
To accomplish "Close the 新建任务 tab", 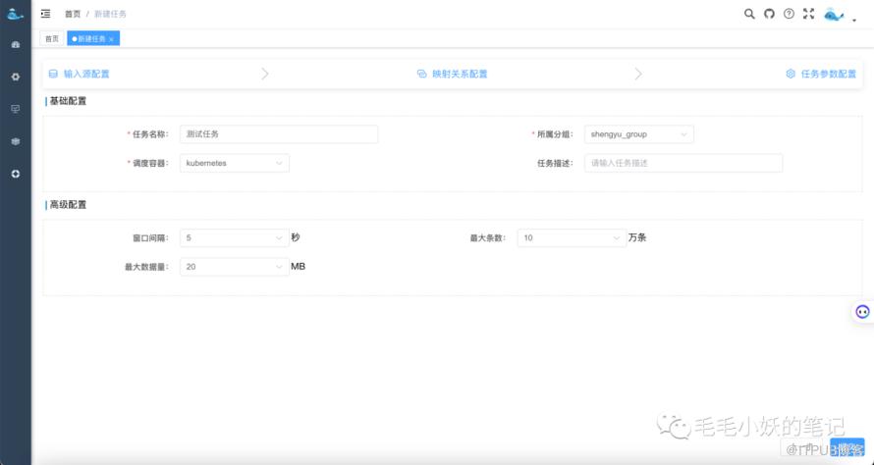I will pyautogui.click(x=111, y=39).
